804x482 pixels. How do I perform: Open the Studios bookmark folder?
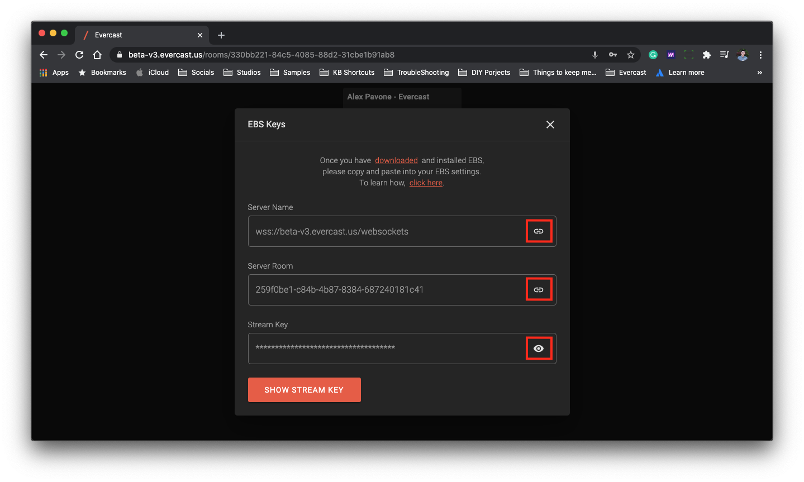click(x=242, y=73)
